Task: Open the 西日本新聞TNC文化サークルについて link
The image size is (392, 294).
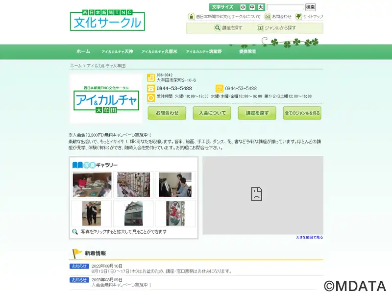Action: (x=228, y=17)
